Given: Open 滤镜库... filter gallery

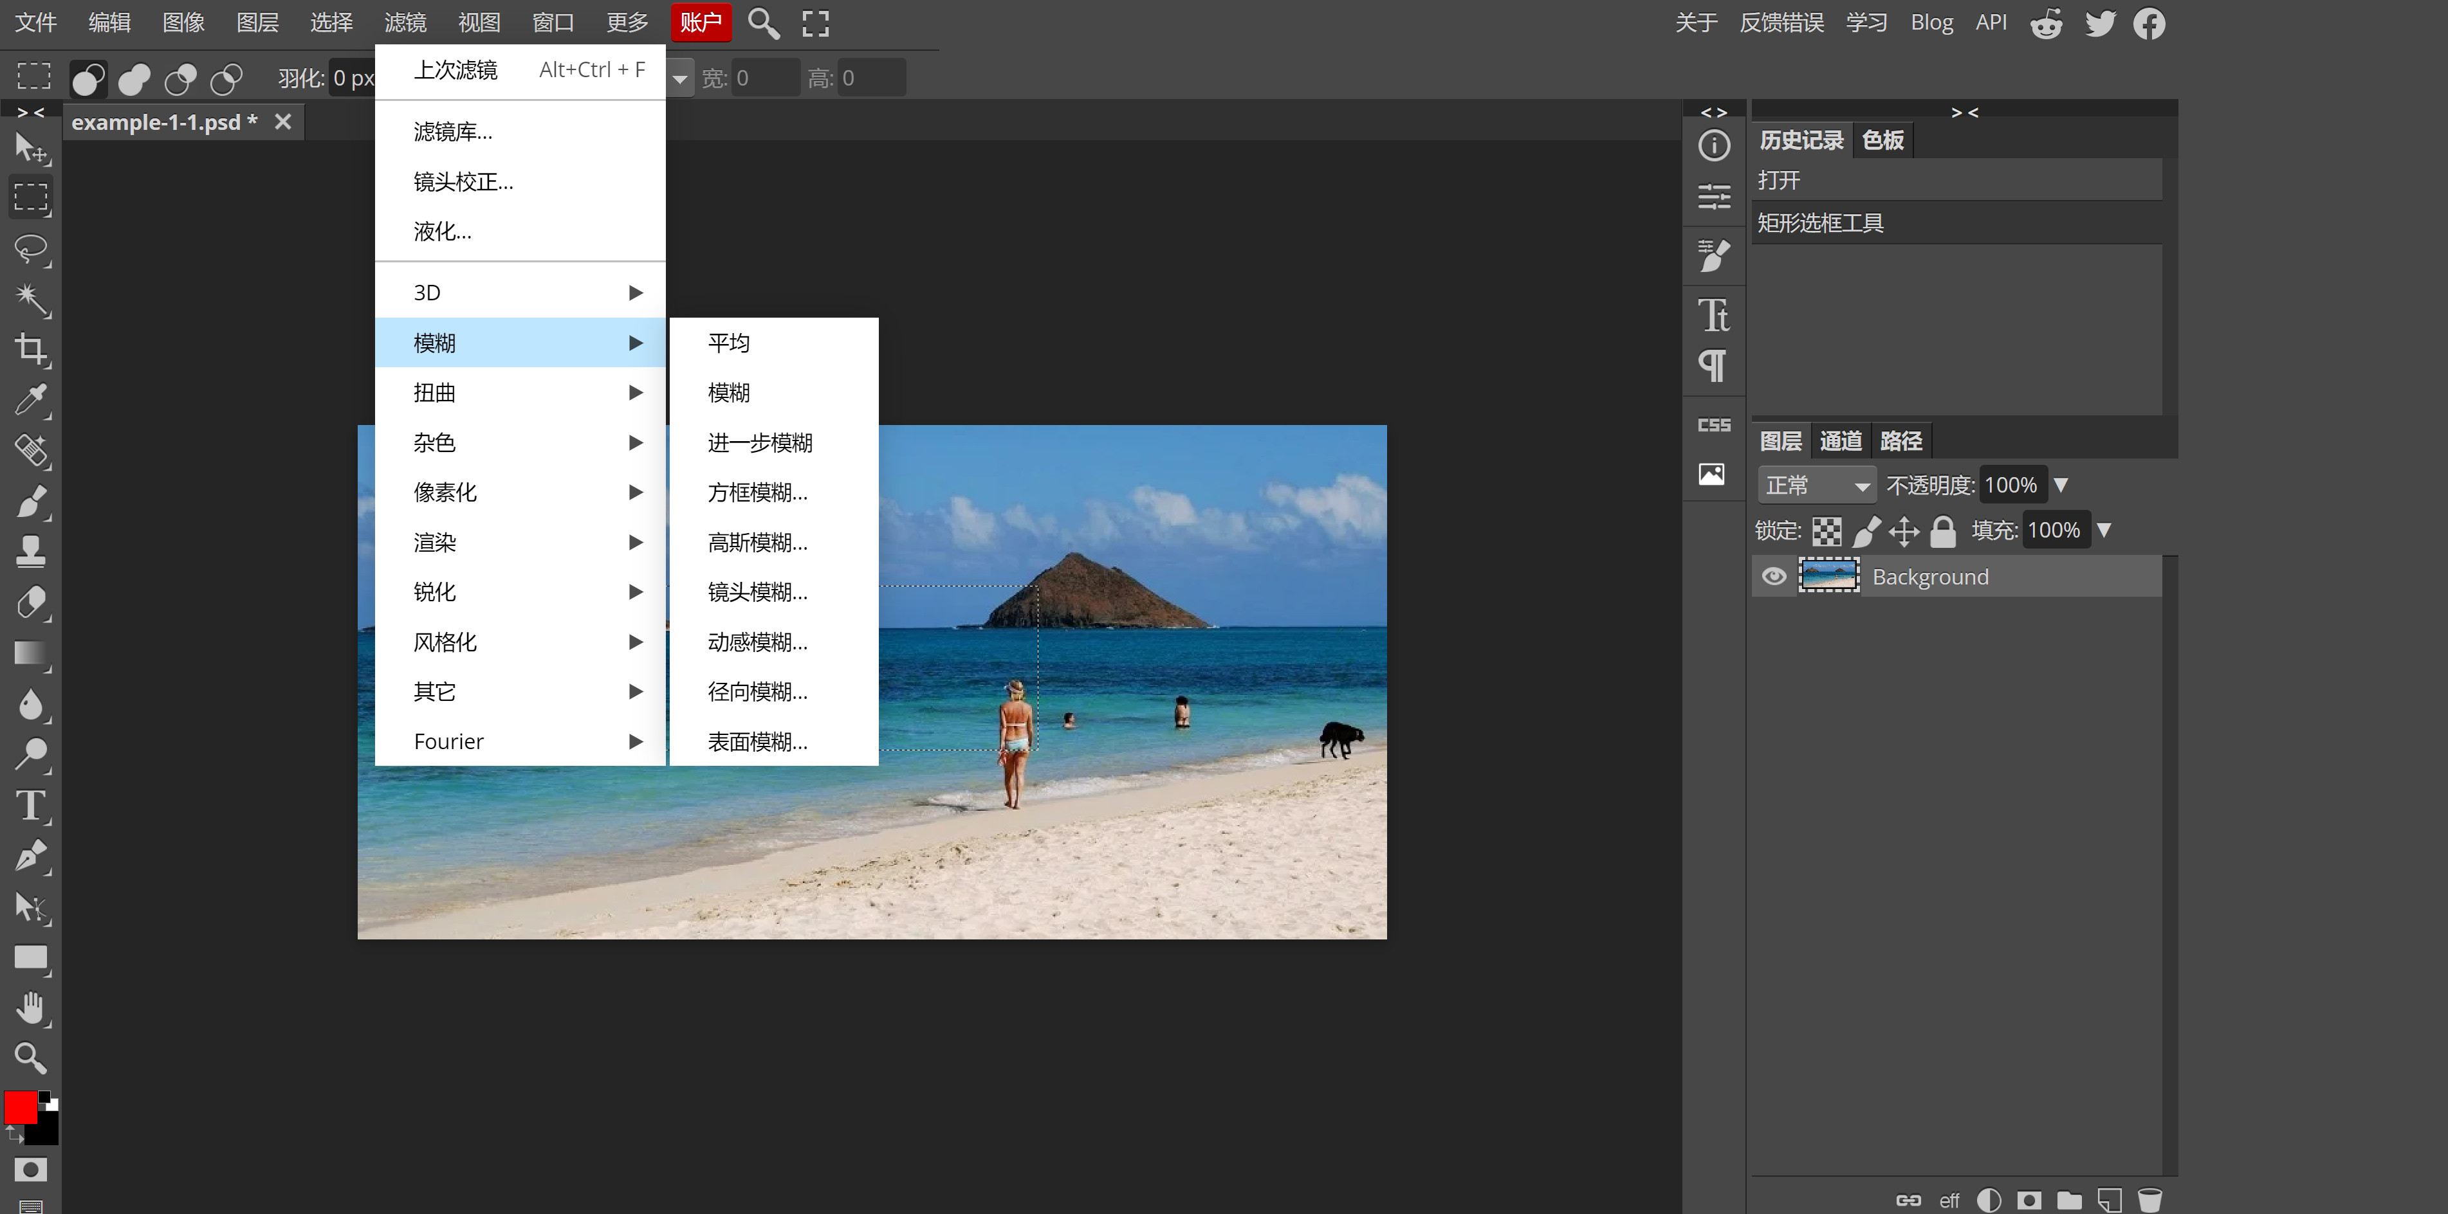Looking at the screenshot, I should (520, 131).
